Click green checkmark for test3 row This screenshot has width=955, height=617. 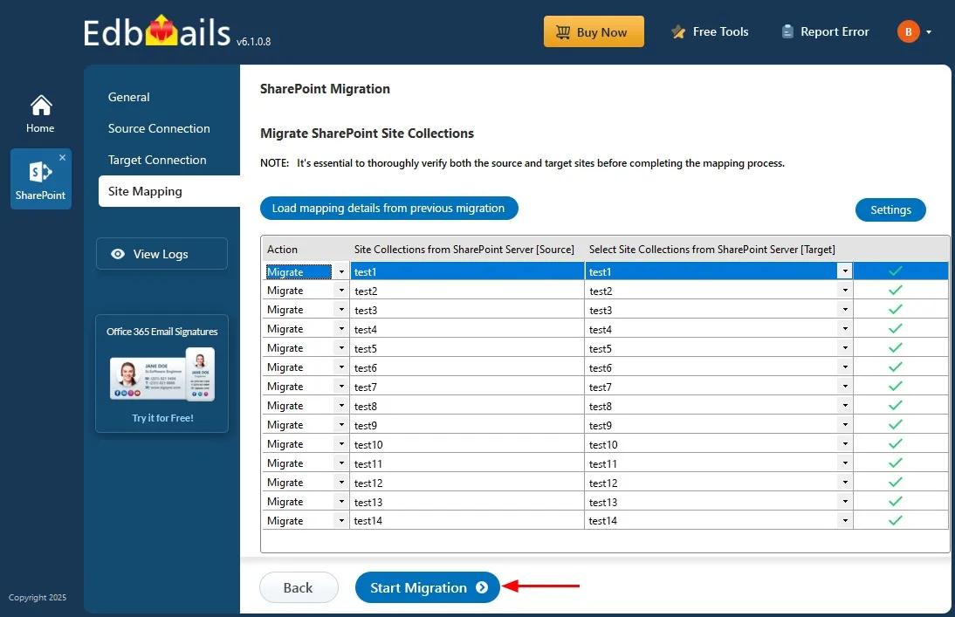click(895, 310)
